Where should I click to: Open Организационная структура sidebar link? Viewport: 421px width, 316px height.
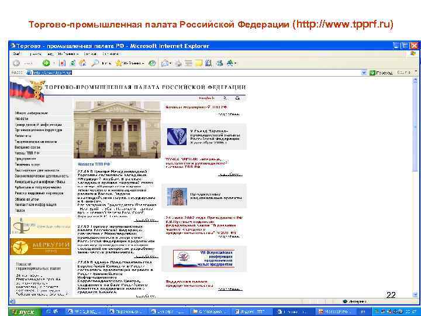click(x=39, y=130)
